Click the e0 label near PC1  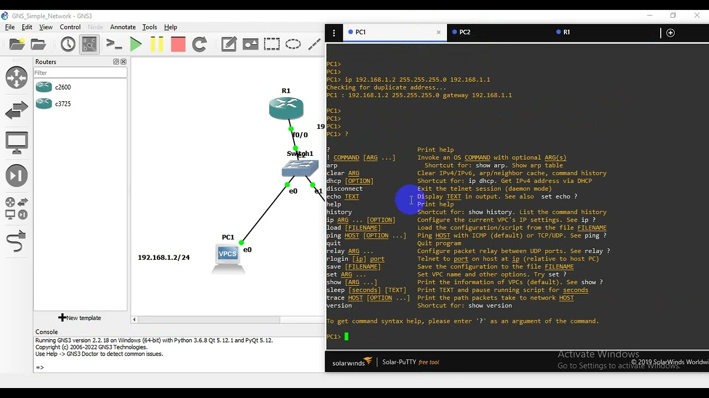click(x=248, y=250)
